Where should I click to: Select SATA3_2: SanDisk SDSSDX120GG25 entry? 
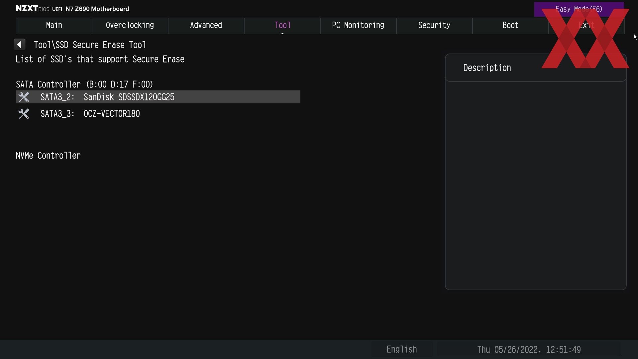pyautogui.click(x=158, y=97)
